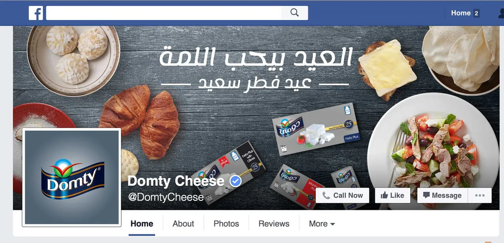Click the Domty Cheese page name
Viewport: 504px width, 243px height.
coord(176,181)
